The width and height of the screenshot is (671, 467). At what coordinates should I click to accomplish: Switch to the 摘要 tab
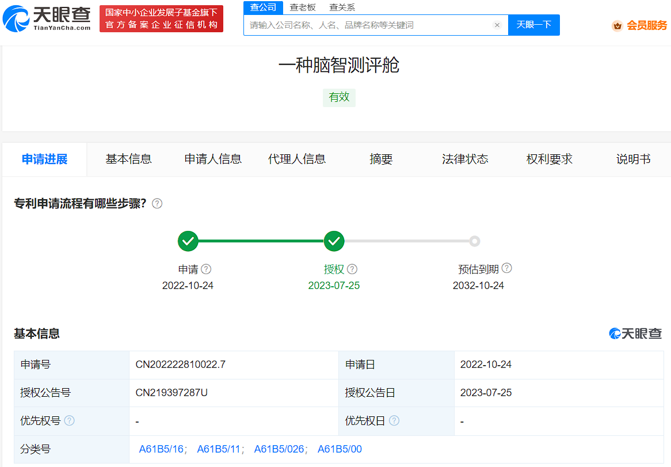(381, 160)
